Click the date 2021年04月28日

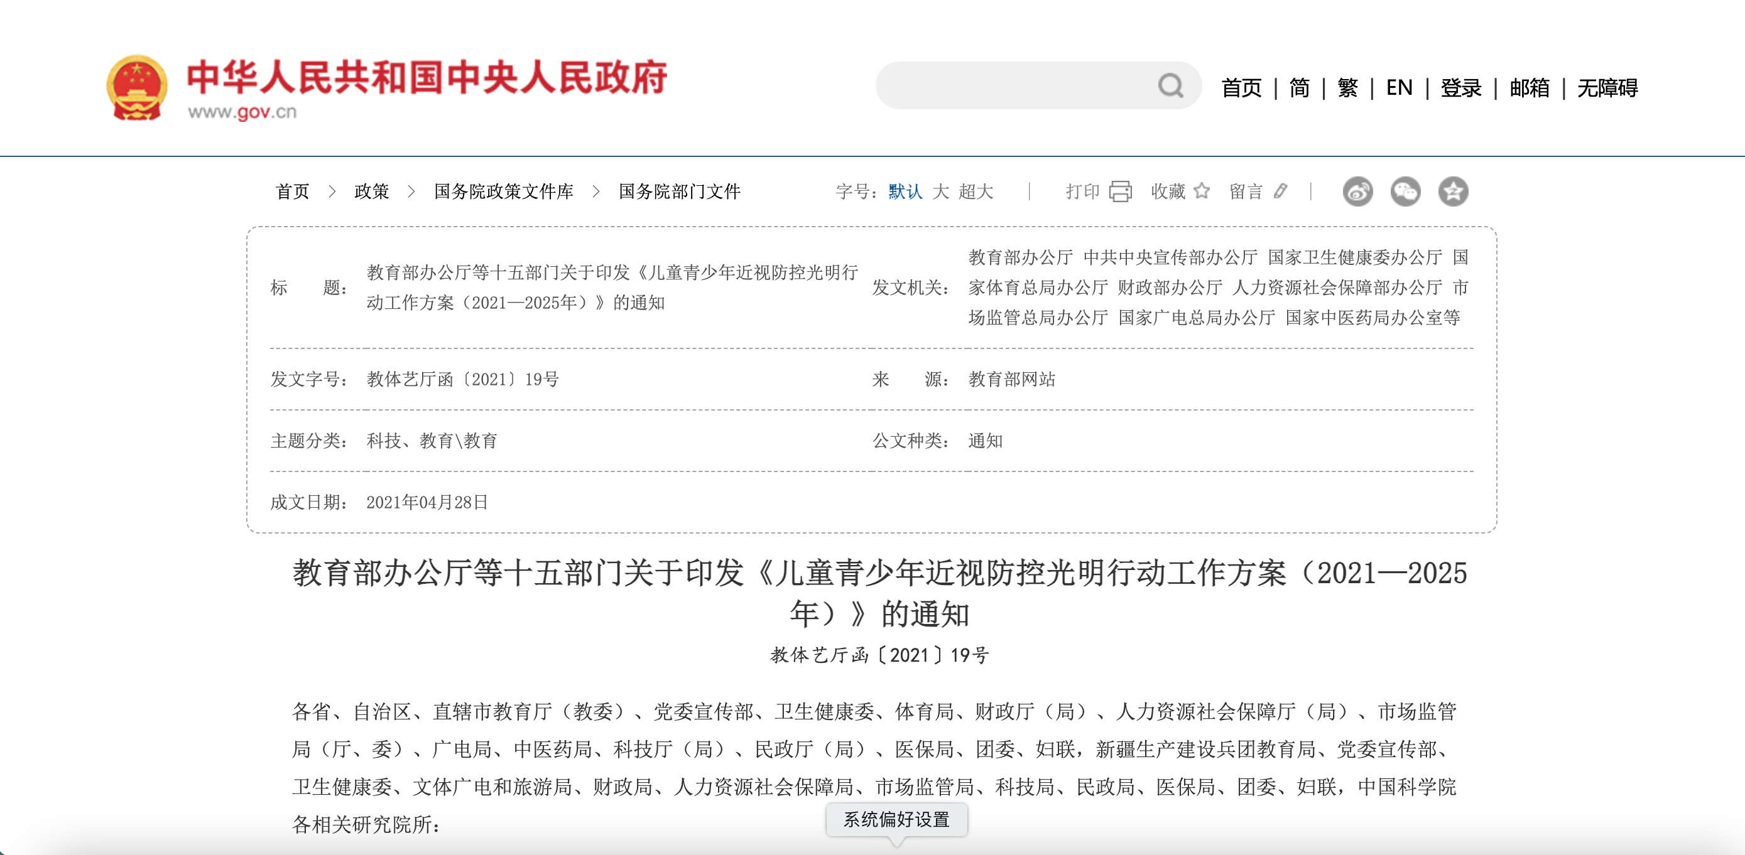pos(427,502)
